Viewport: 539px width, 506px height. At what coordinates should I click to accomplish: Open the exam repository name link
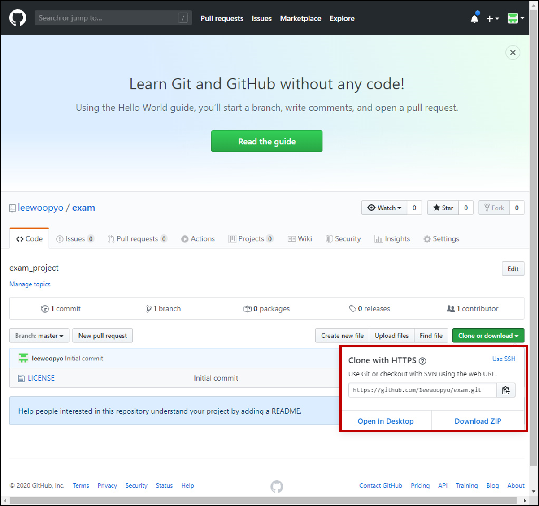[x=83, y=208]
